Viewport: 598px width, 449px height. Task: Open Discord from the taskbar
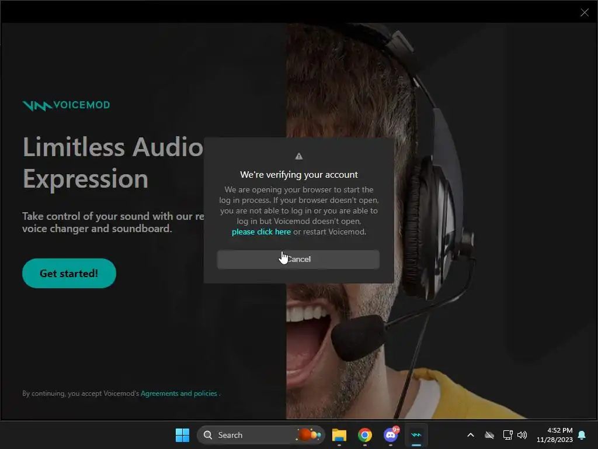[391, 435]
